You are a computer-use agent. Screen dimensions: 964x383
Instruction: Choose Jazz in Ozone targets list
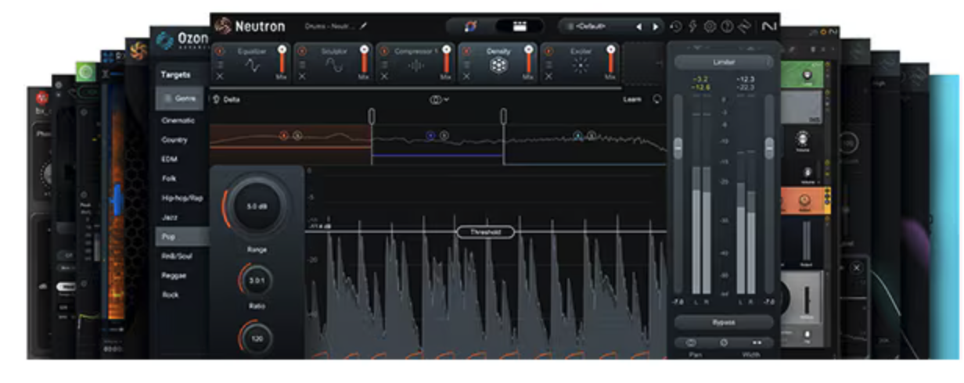(169, 217)
